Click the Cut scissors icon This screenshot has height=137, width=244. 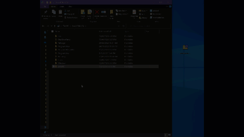coord(66,11)
